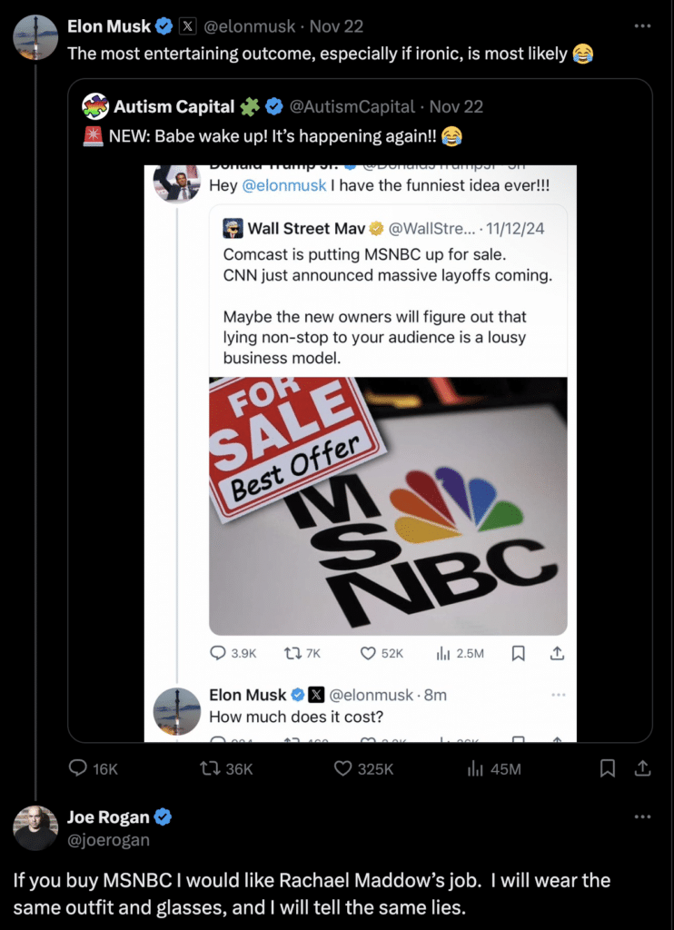The height and width of the screenshot is (930, 674).
Task: Open more options on Elon Musk's post
Action: click(642, 26)
